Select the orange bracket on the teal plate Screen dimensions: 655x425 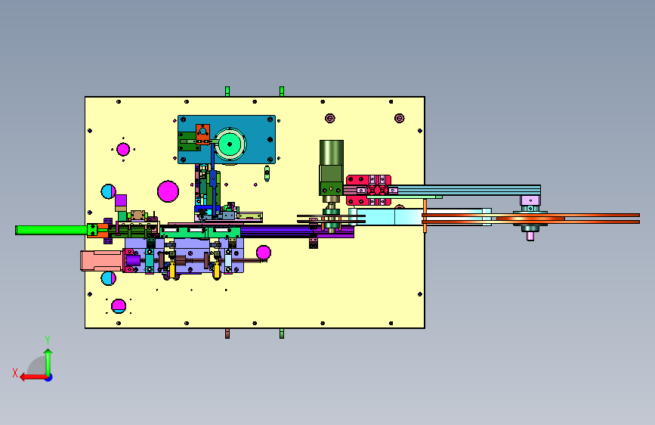click(202, 134)
